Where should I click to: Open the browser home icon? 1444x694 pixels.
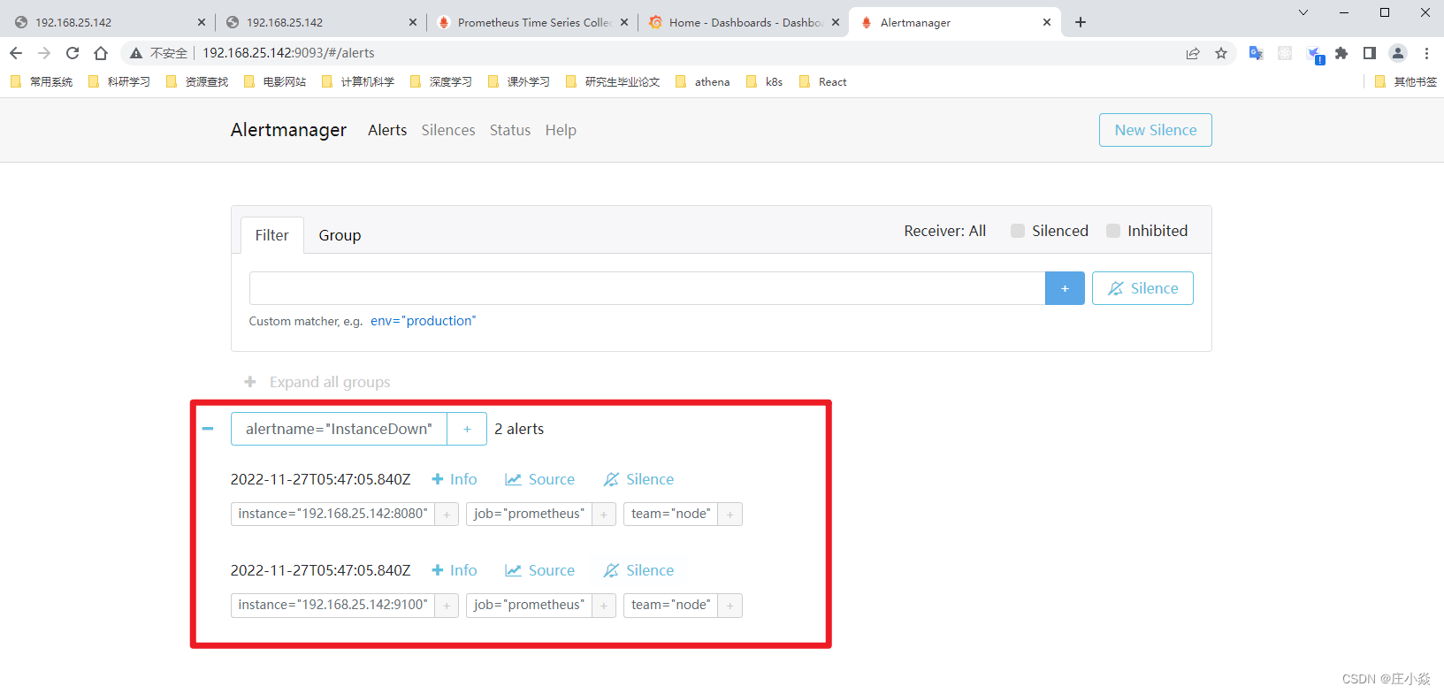(101, 53)
